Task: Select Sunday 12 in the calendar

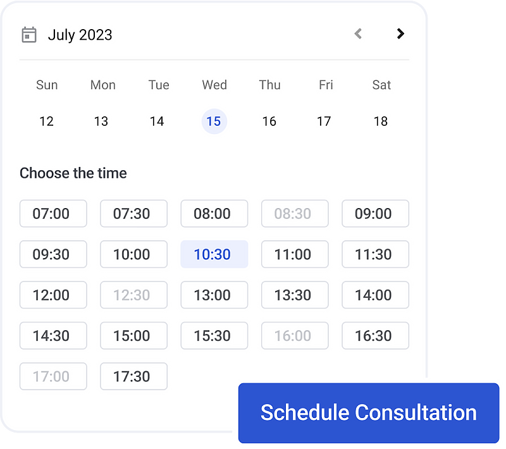Action: click(46, 121)
